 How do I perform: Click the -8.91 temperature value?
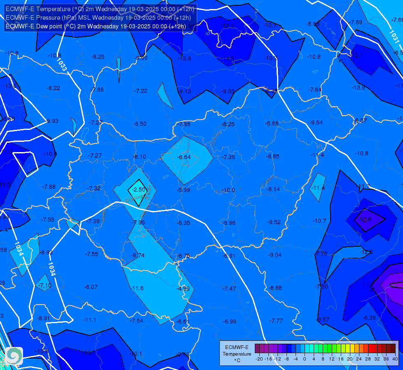click(x=44, y=318)
